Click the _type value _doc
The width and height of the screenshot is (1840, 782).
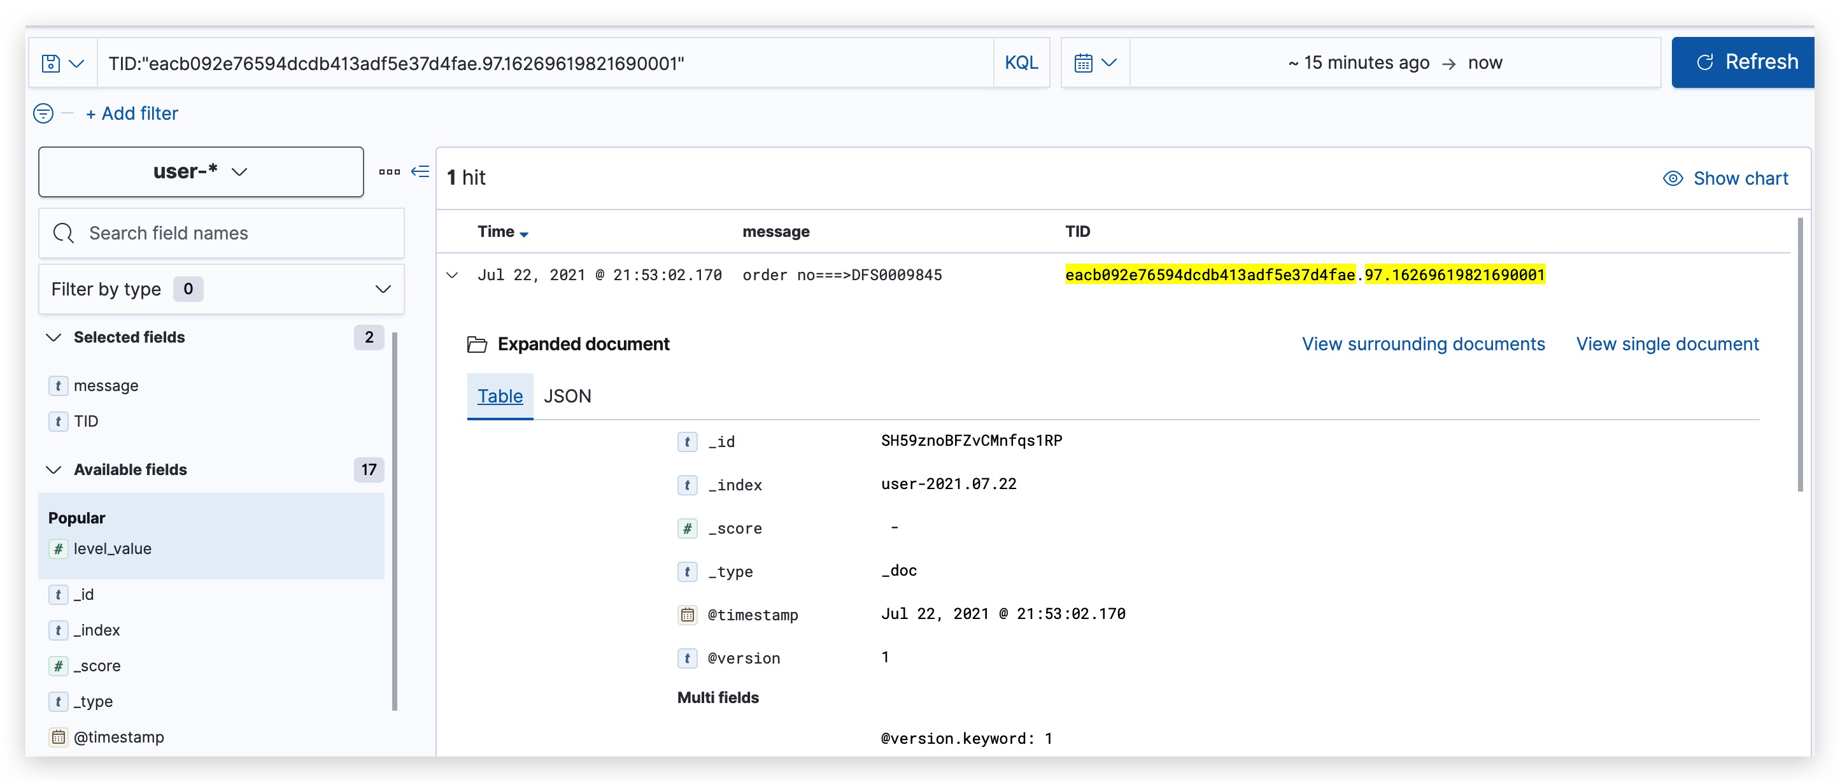click(x=899, y=571)
